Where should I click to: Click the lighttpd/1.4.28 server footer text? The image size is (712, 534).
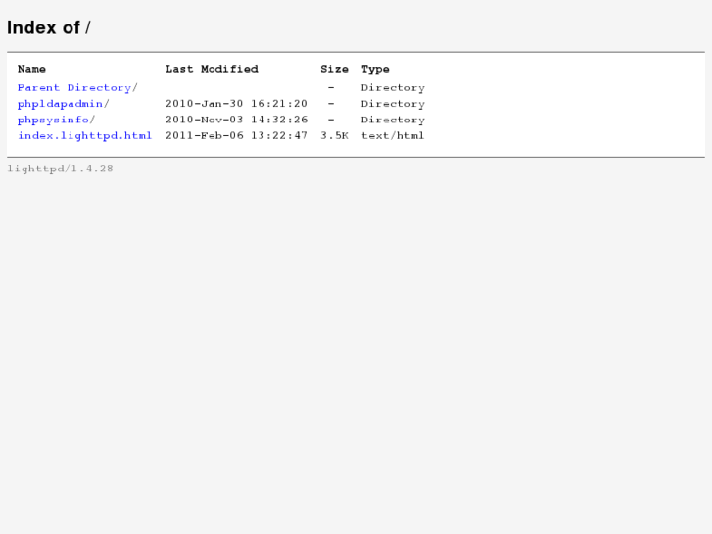[x=60, y=169]
